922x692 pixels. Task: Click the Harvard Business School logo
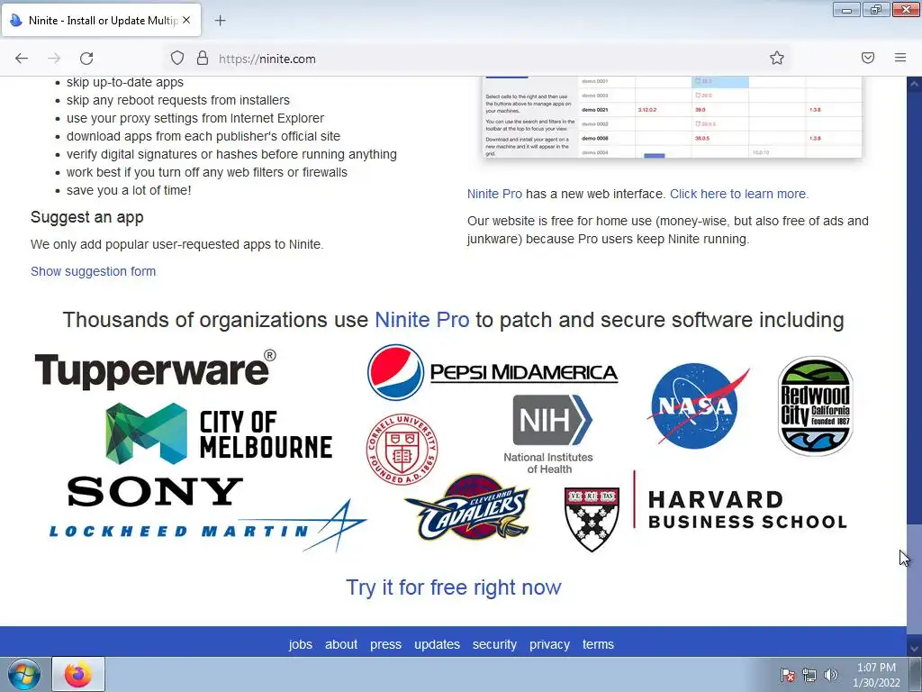[706, 511]
